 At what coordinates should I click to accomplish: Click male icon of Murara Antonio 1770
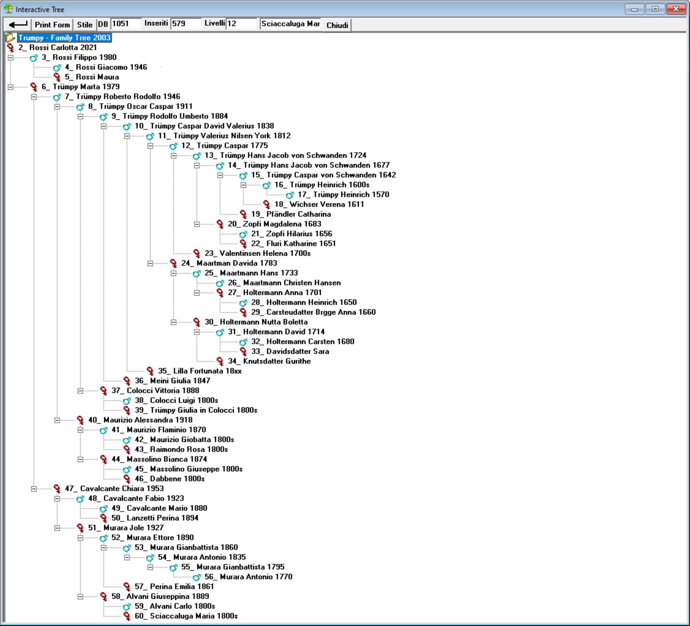pos(197,577)
